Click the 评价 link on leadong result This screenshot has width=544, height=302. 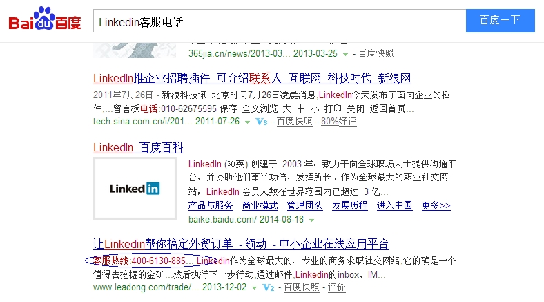(336, 287)
